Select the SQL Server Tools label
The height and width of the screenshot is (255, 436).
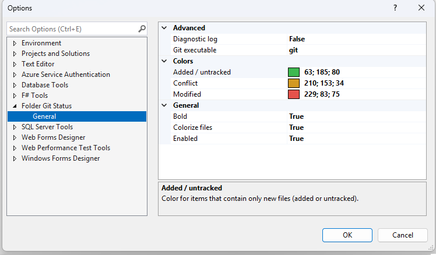(47, 127)
